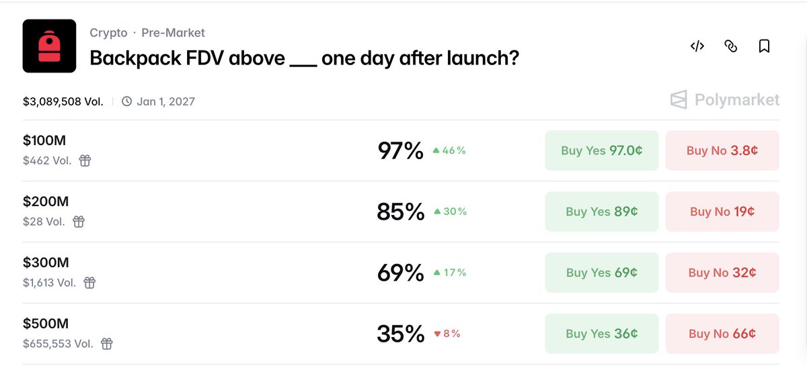Buy Yes at 36¢ for $500M
The image size is (807, 368).
(601, 334)
